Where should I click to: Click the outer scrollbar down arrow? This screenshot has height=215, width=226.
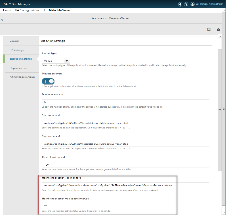pos(224,213)
